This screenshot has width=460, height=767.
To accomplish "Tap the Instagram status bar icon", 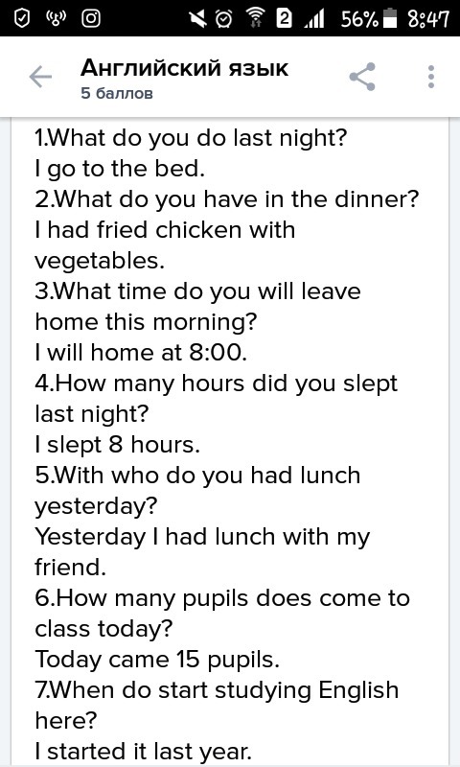I will [x=90, y=18].
